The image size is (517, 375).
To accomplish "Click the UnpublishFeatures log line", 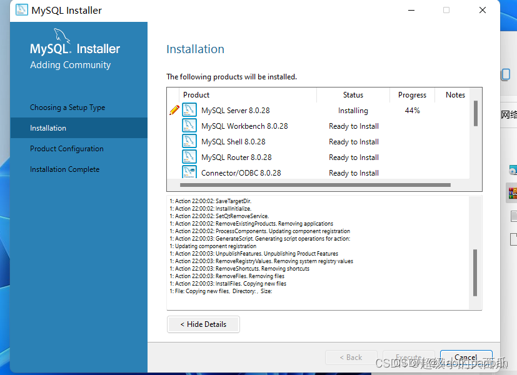I will click(254, 254).
